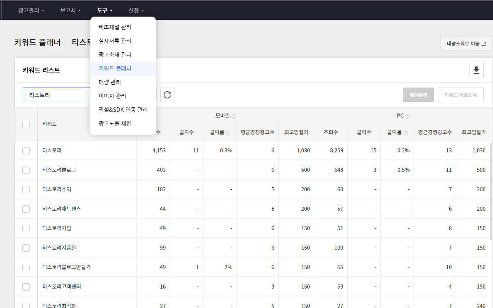Open the 보고서 dropdown menu
Screen dimensions: 493x308
pos(70,10)
